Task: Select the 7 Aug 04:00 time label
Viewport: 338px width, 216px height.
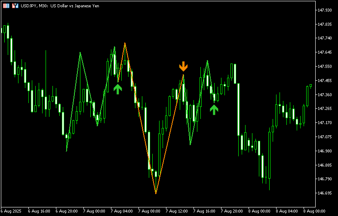Action: point(122,211)
